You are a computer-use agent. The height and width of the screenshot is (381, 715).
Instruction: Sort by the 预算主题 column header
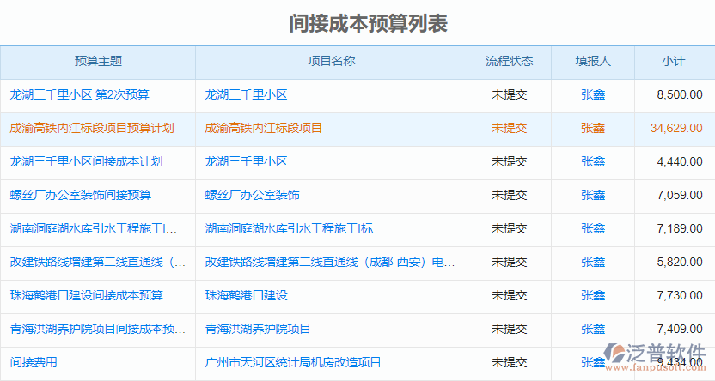tap(98, 61)
